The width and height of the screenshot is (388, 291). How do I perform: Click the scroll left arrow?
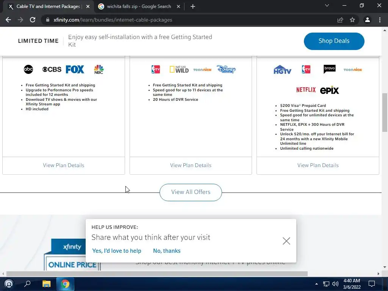pos(3,274)
